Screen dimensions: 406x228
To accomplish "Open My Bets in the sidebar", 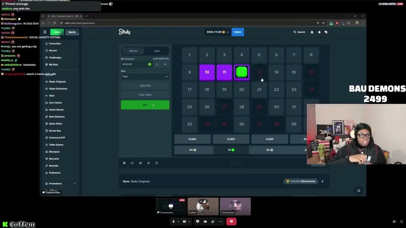I will [x=52, y=65].
